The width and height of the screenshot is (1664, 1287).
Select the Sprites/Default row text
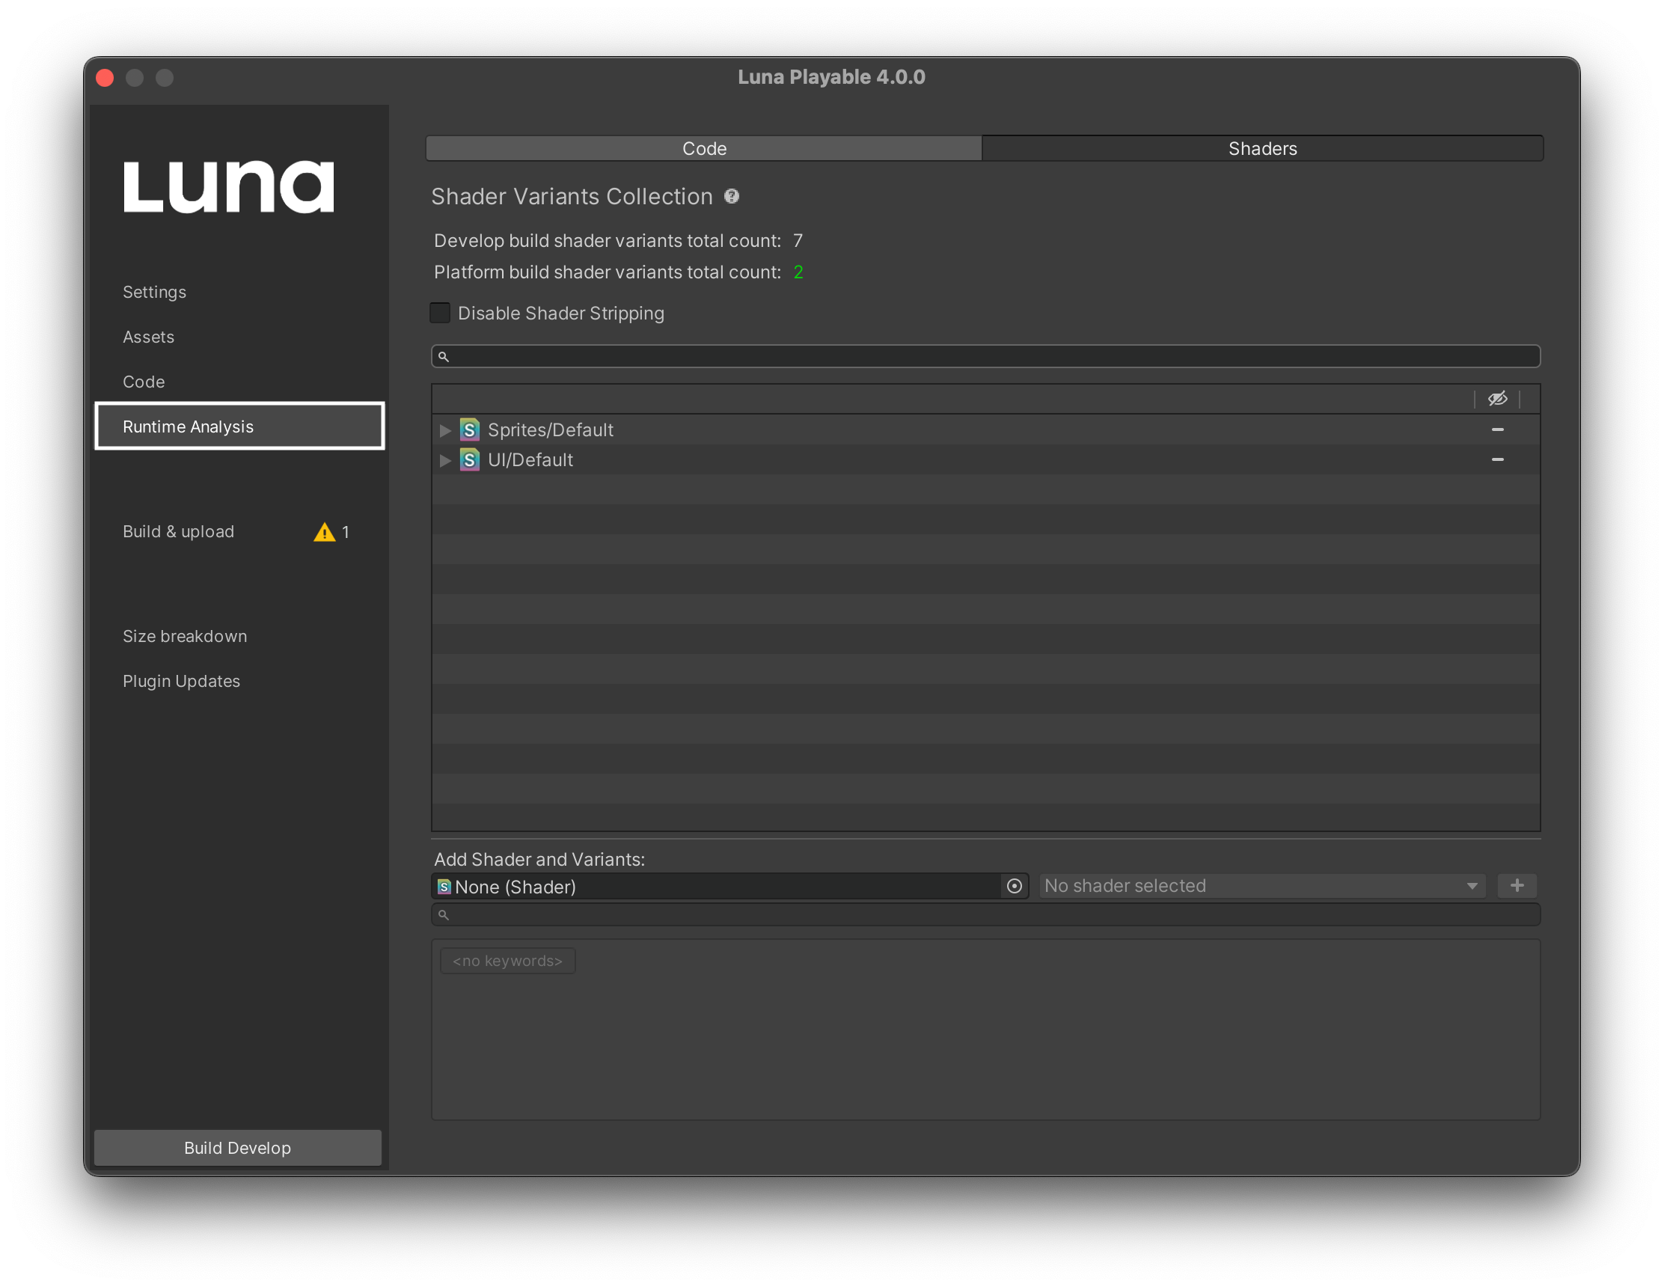pyautogui.click(x=550, y=429)
